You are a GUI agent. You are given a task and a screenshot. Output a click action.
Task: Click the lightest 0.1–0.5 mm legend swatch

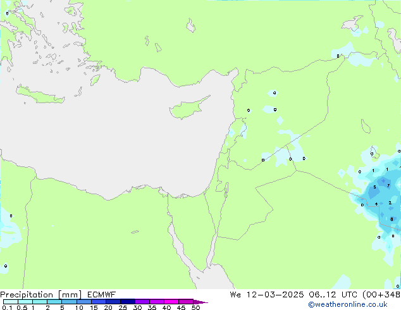click(x=11, y=302)
